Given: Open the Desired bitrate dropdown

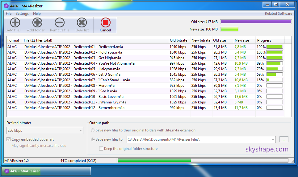Looking at the screenshot, I should pos(45,131).
